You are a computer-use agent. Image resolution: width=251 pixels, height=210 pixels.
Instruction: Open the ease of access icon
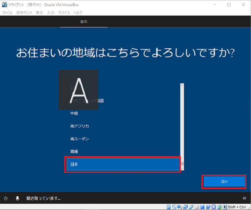pyautogui.click(x=6, y=199)
